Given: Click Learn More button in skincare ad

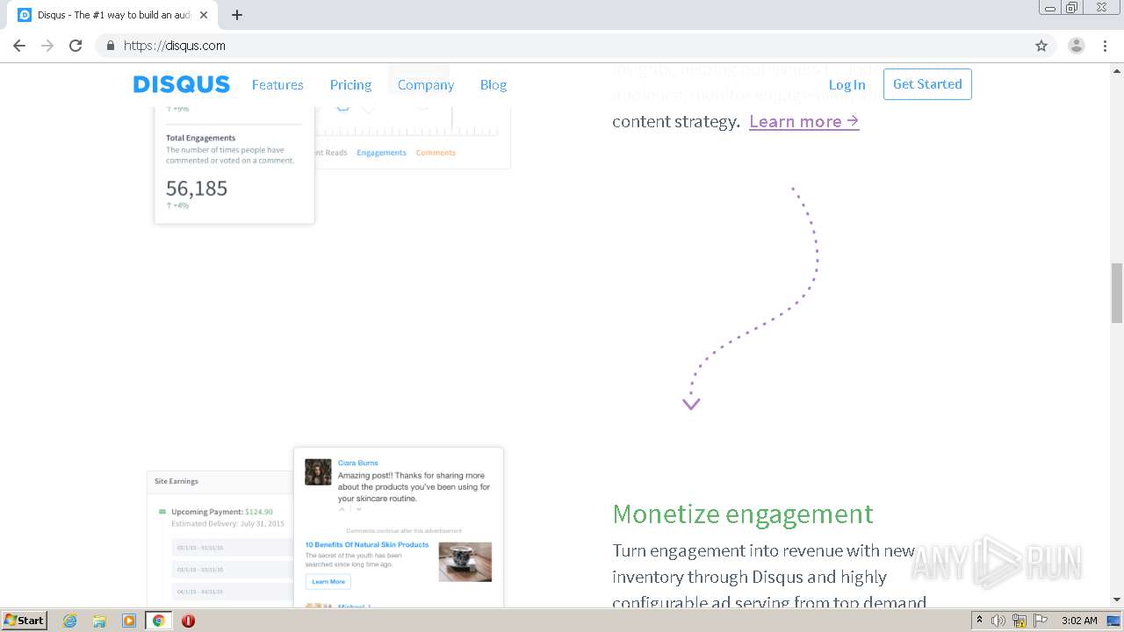Looking at the screenshot, I should pyautogui.click(x=328, y=582).
